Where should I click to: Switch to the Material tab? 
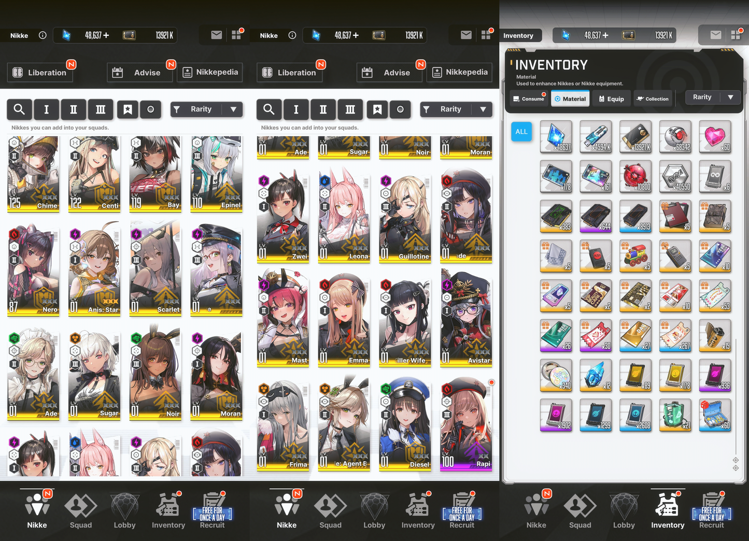click(570, 98)
